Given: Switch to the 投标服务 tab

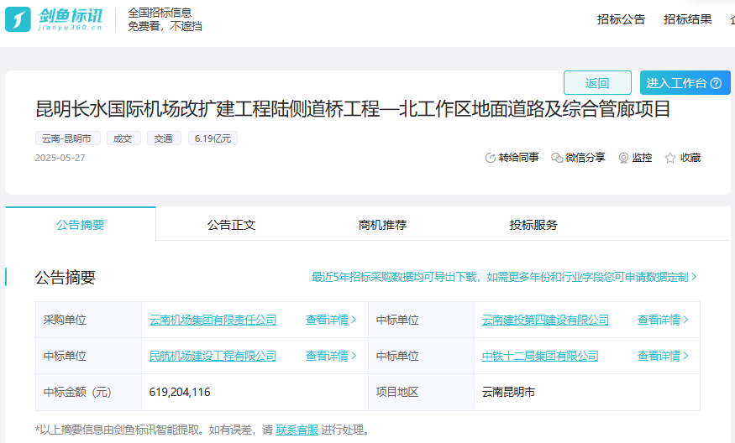Looking at the screenshot, I should (533, 225).
